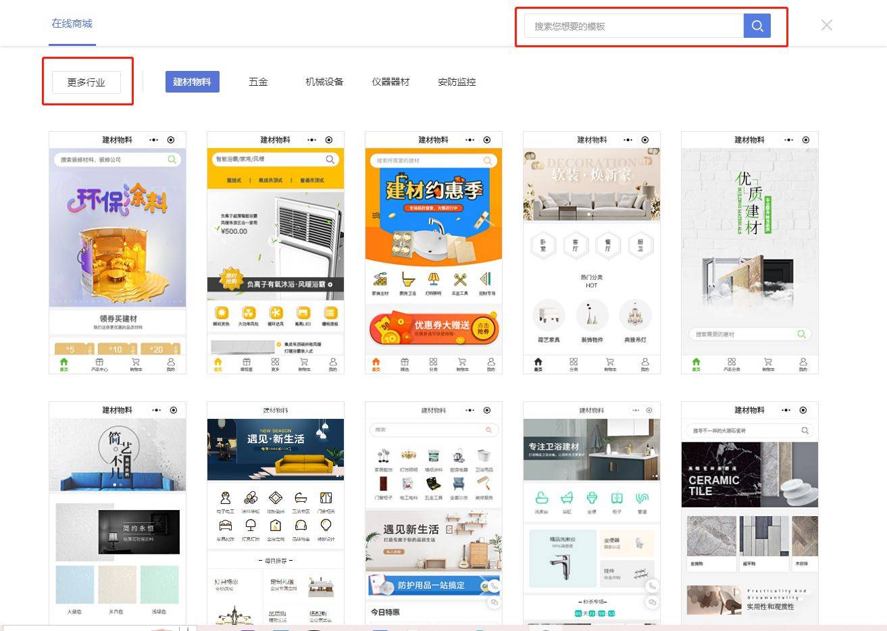Open the 在线商城 tab
This screenshot has width=887, height=631.
pyautogui.click(x=72, y=24)
